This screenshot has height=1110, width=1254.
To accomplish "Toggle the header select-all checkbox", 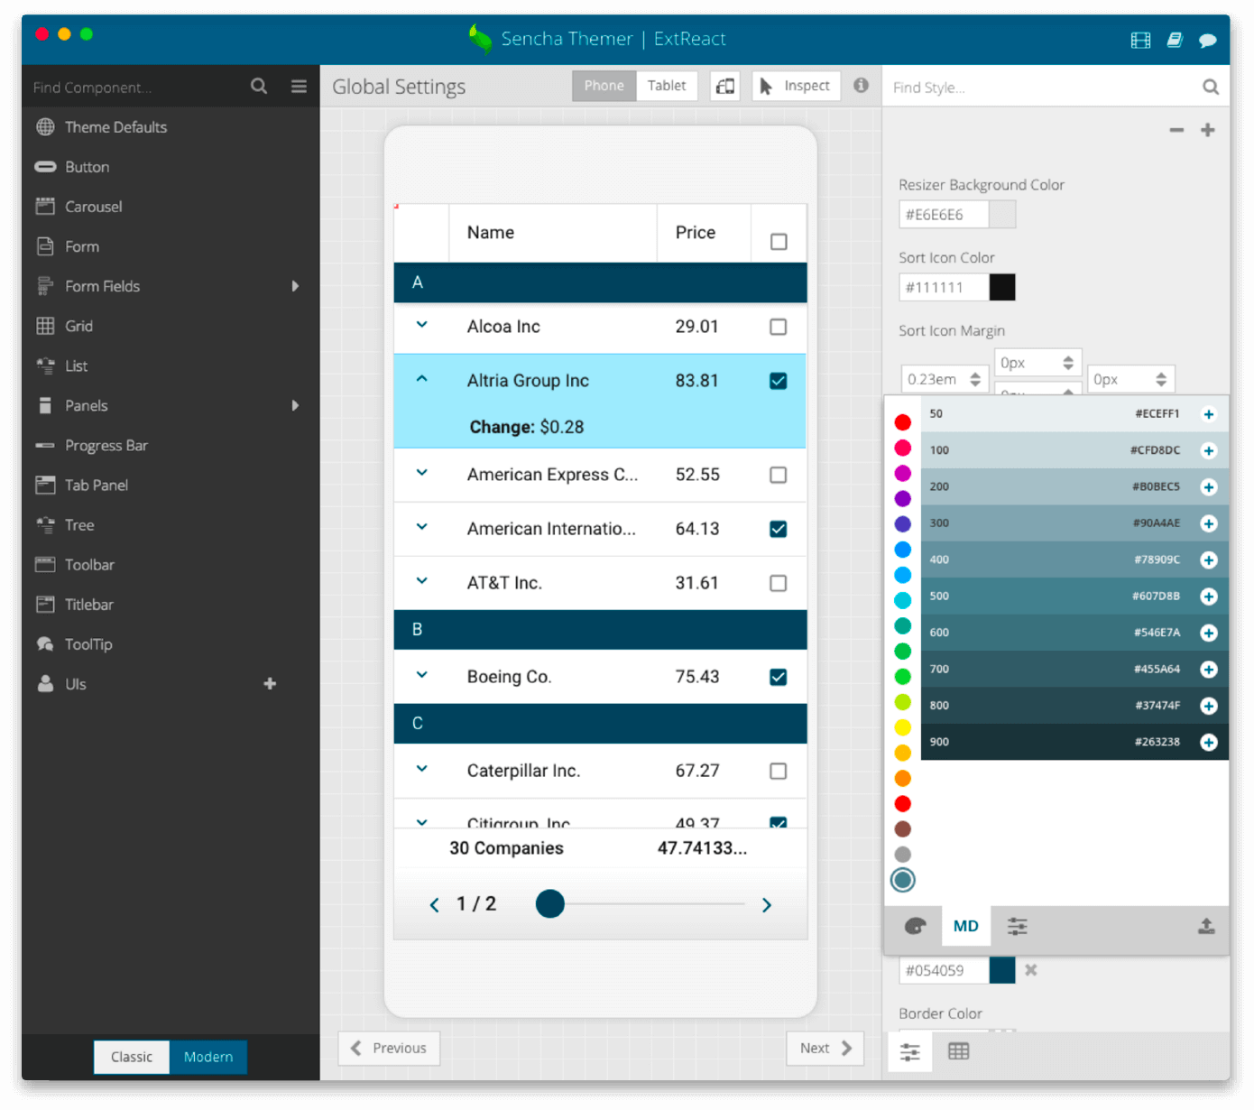I will point(779,242).
